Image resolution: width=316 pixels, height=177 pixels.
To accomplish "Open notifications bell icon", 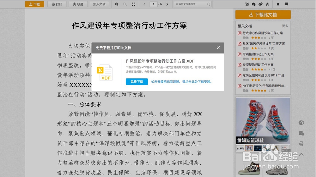I will click(278, 4).
